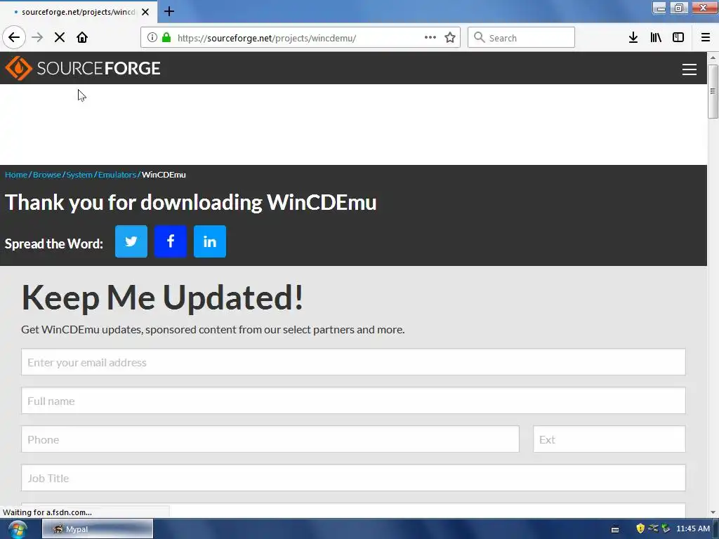This screenshot has width=719, height=539.
Task: Click the browser Search box
Action: (521, 37)
